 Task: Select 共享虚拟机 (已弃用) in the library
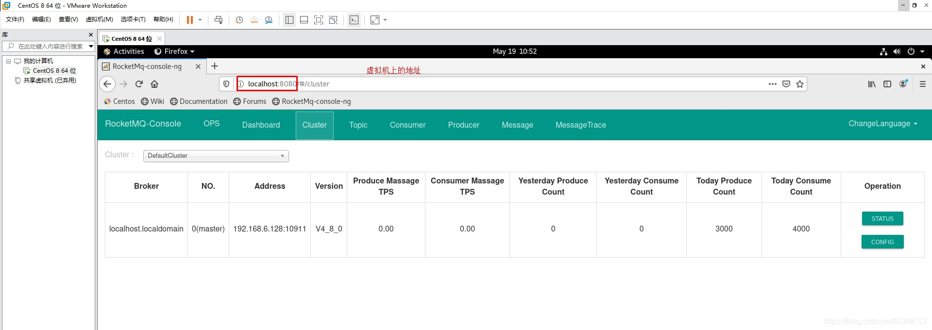coord(50,81)
